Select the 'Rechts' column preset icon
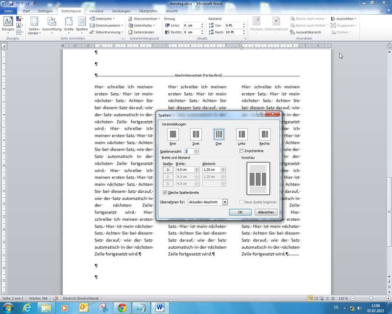Image resolution: width=392 pixels, height=314 pixels. point(265,134)
